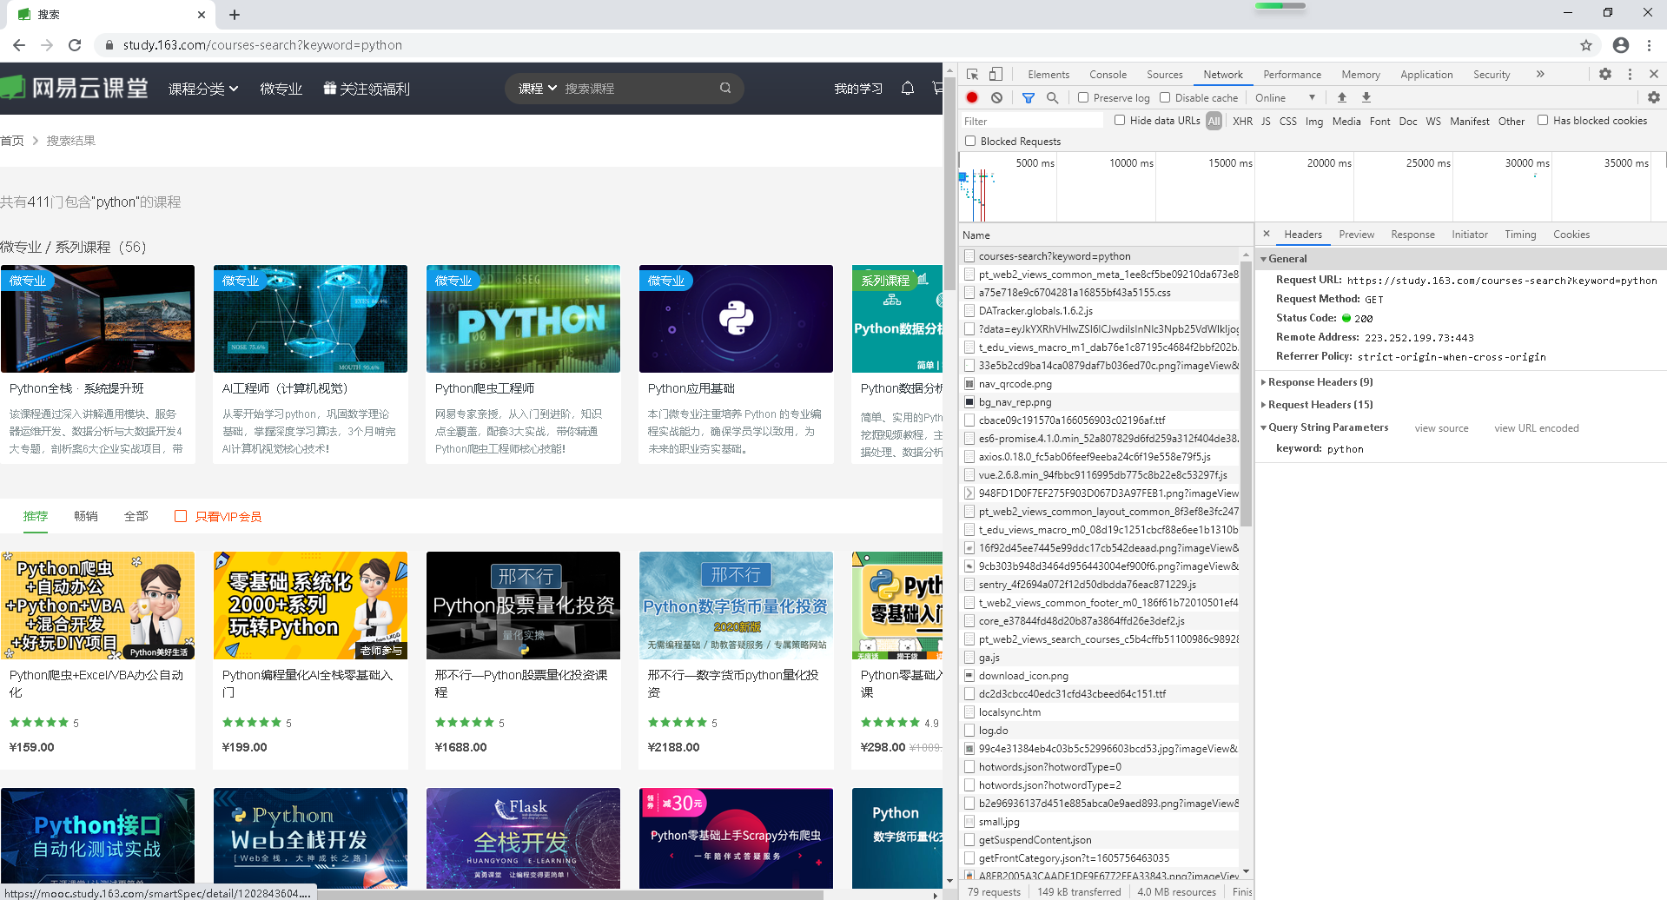Image resolution: width=1667 pixels, height=900 pixels.
Task: Open DevTools customize three-dot menu
Action: (1630, 75)
